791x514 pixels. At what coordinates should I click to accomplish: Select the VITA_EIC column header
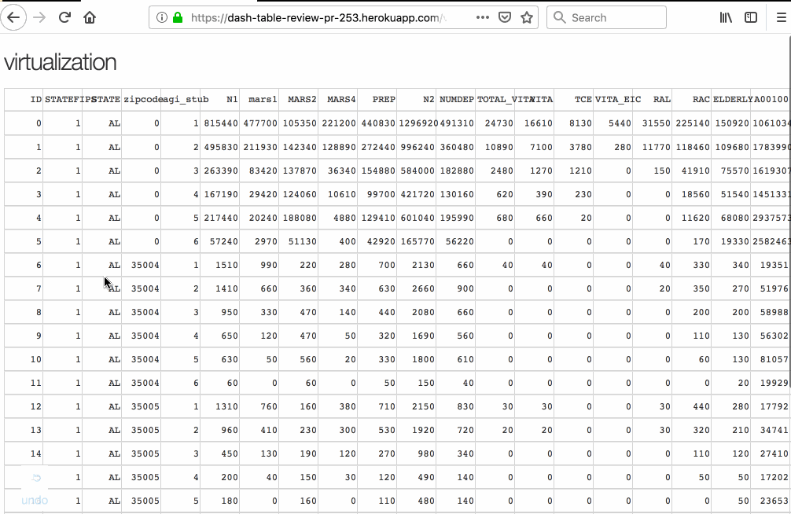click(613, 99)
